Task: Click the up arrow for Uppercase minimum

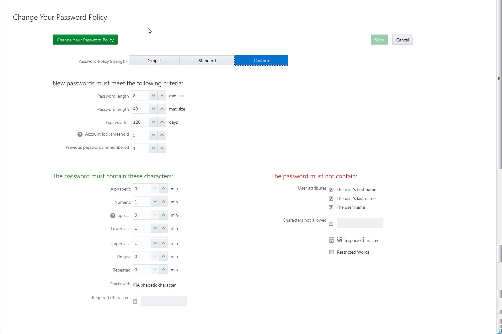Action: (x=163, y=243)
